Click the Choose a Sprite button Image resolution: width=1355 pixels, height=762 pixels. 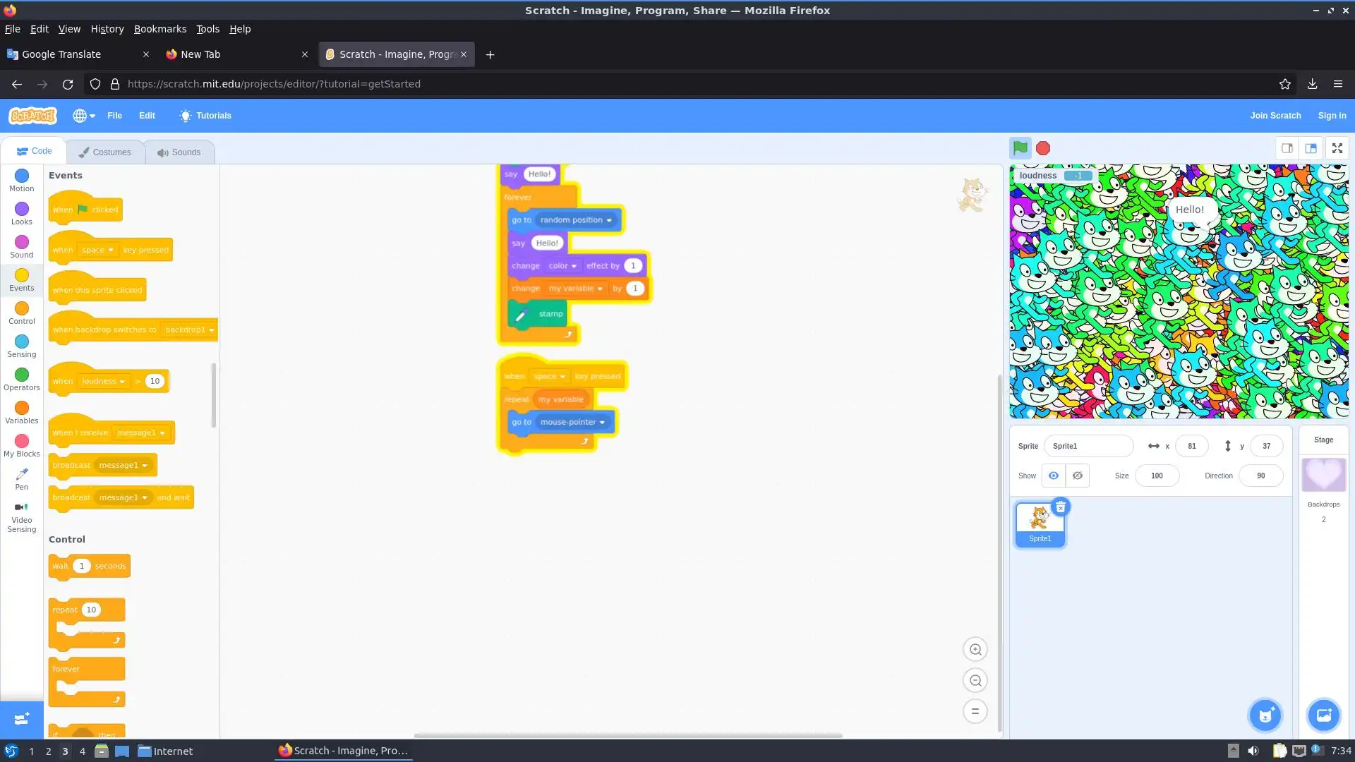pos(1265,715)
